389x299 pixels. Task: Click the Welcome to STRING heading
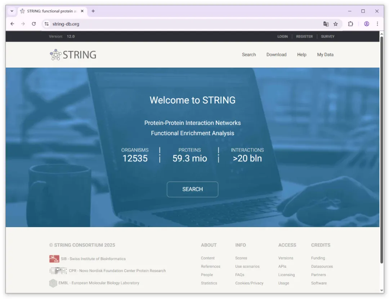tap(192, 100)
